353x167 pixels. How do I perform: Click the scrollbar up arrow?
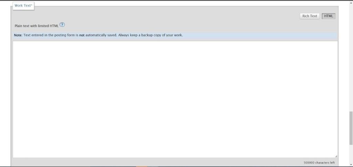[351, 3]
